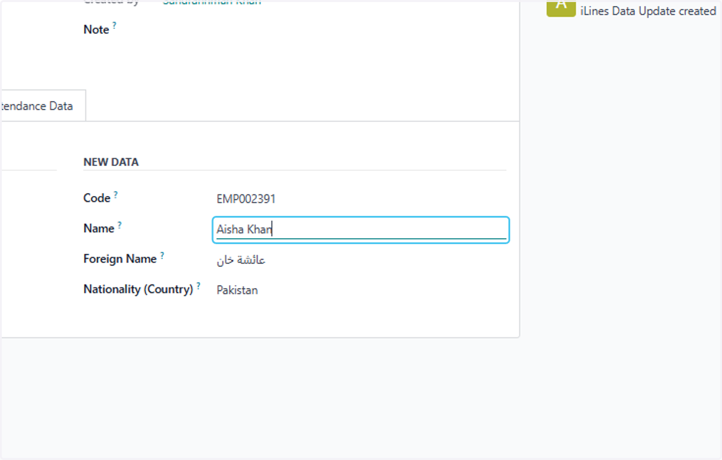Click the Name field label
This screenshot has height=460, width=722.
(x=99, y=228)
